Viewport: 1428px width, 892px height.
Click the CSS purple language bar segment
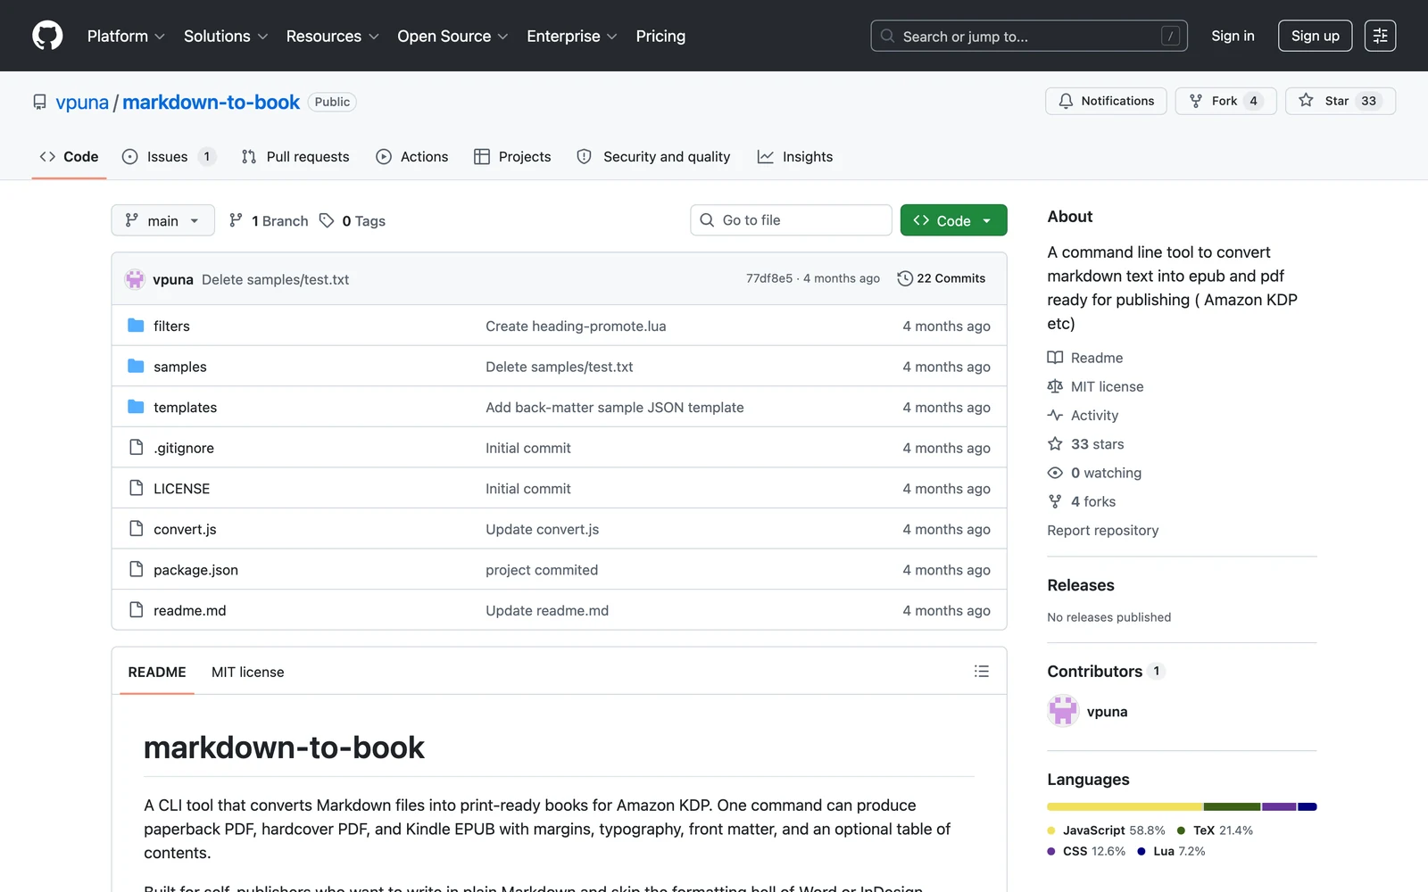[1279, 806]
